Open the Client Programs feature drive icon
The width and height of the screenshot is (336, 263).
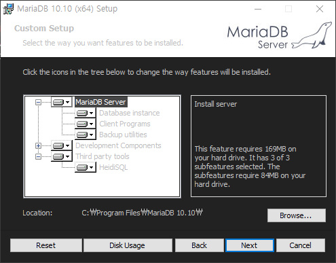coord(86,124)
